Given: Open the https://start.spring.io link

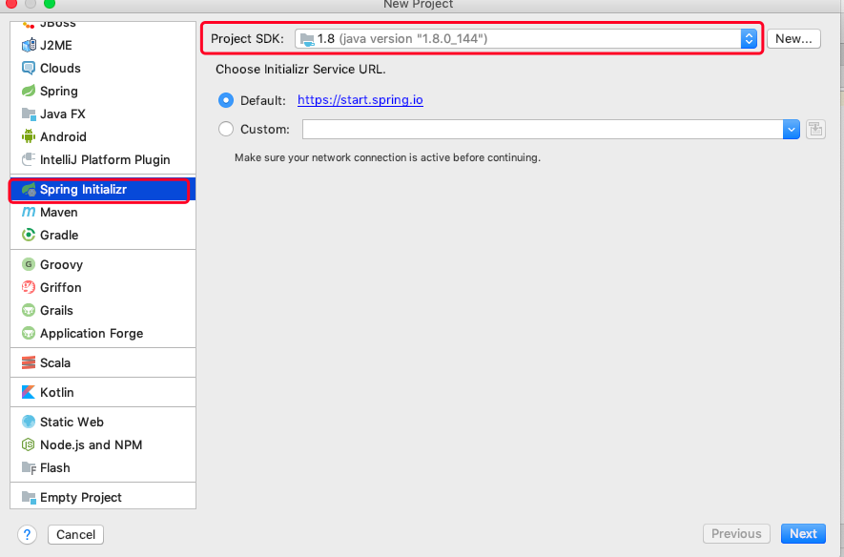Looking at the screenshot, I should [360, 100].
